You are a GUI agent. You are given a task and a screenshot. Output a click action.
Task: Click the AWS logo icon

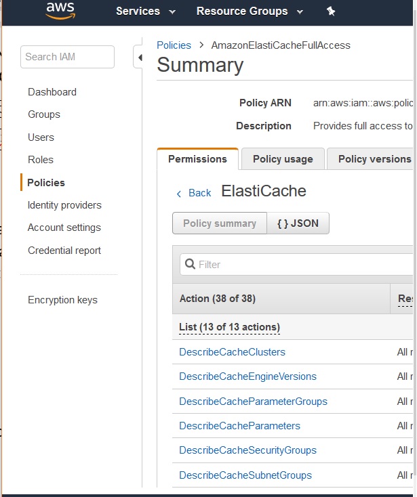[60, 11]
